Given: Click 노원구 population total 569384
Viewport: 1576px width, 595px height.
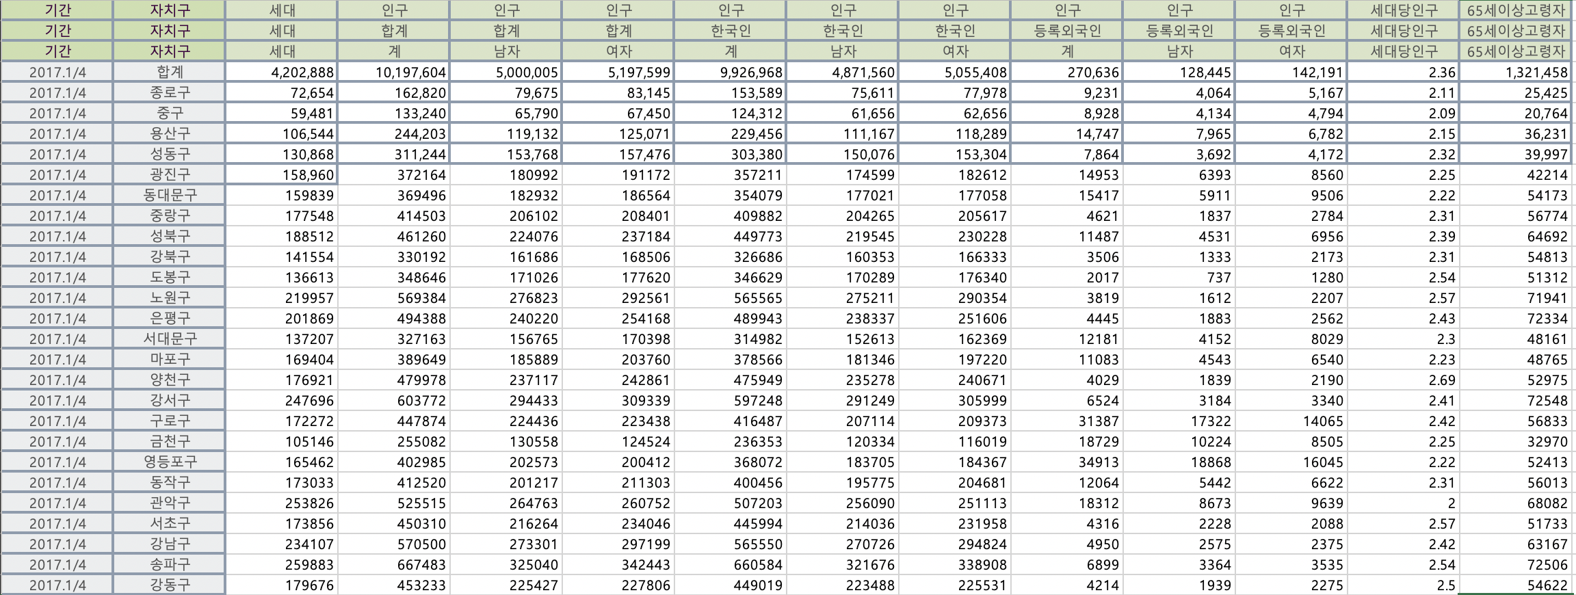Looking at the screenshot, I should (x=393, y=297).
